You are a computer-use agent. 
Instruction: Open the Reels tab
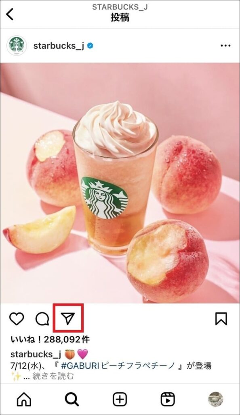[168, 399]
